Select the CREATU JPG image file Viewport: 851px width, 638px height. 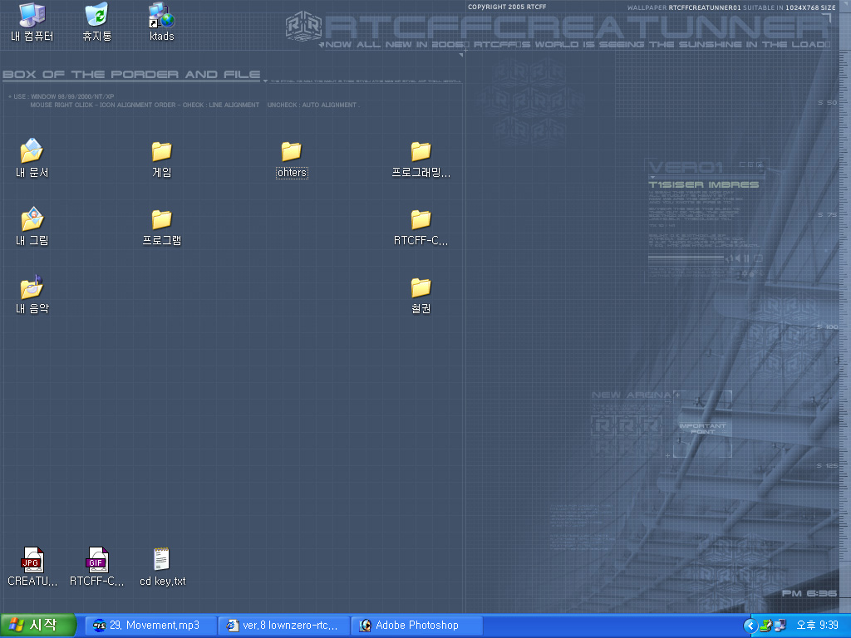pos(32,560)
